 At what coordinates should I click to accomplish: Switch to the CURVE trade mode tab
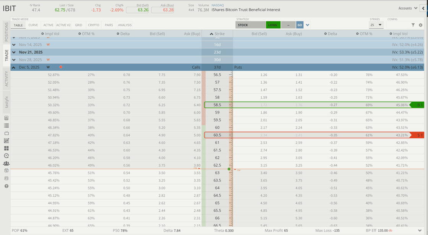pyautogui.click(x=33, y=25)
